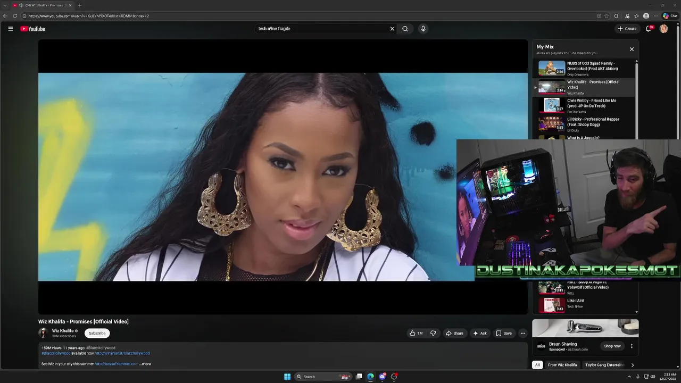This screenshot has height=383, width=681.
Task: Open the taskbar clock and date
Action: tap(667, 377)
